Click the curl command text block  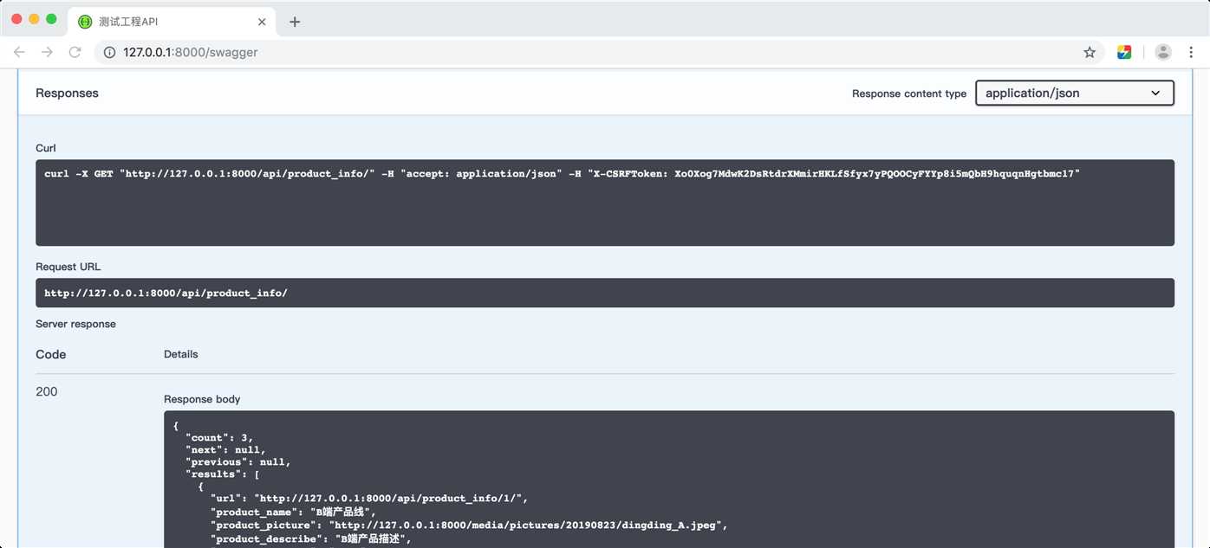(x=605, y=203)
